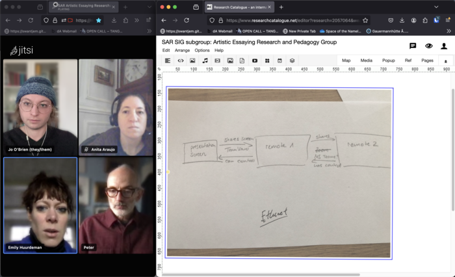Click the New Private Tab bookmark
This screenshot has width=455, height=277.
point(299,31)
